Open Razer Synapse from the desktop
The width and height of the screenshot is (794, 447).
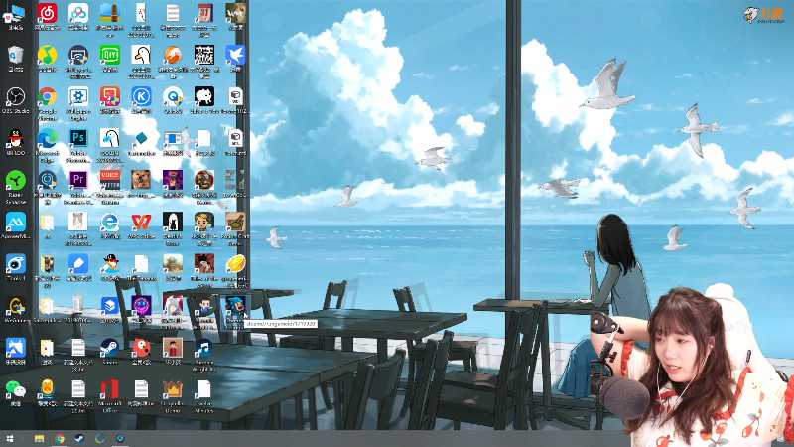(16, 181)
